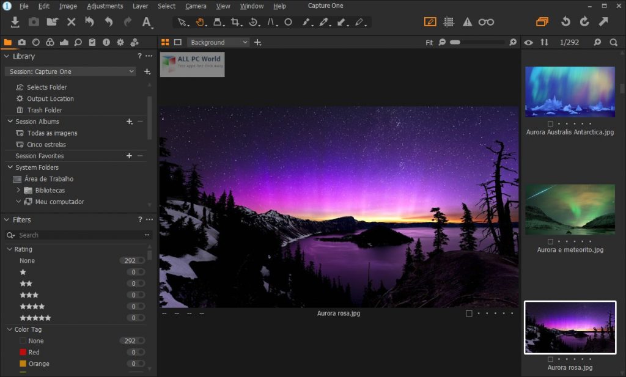The image size is (626, 377).
Task: Tick the checkbox under Aurora rosa viewer image
Action: click(x=469, y=313)
